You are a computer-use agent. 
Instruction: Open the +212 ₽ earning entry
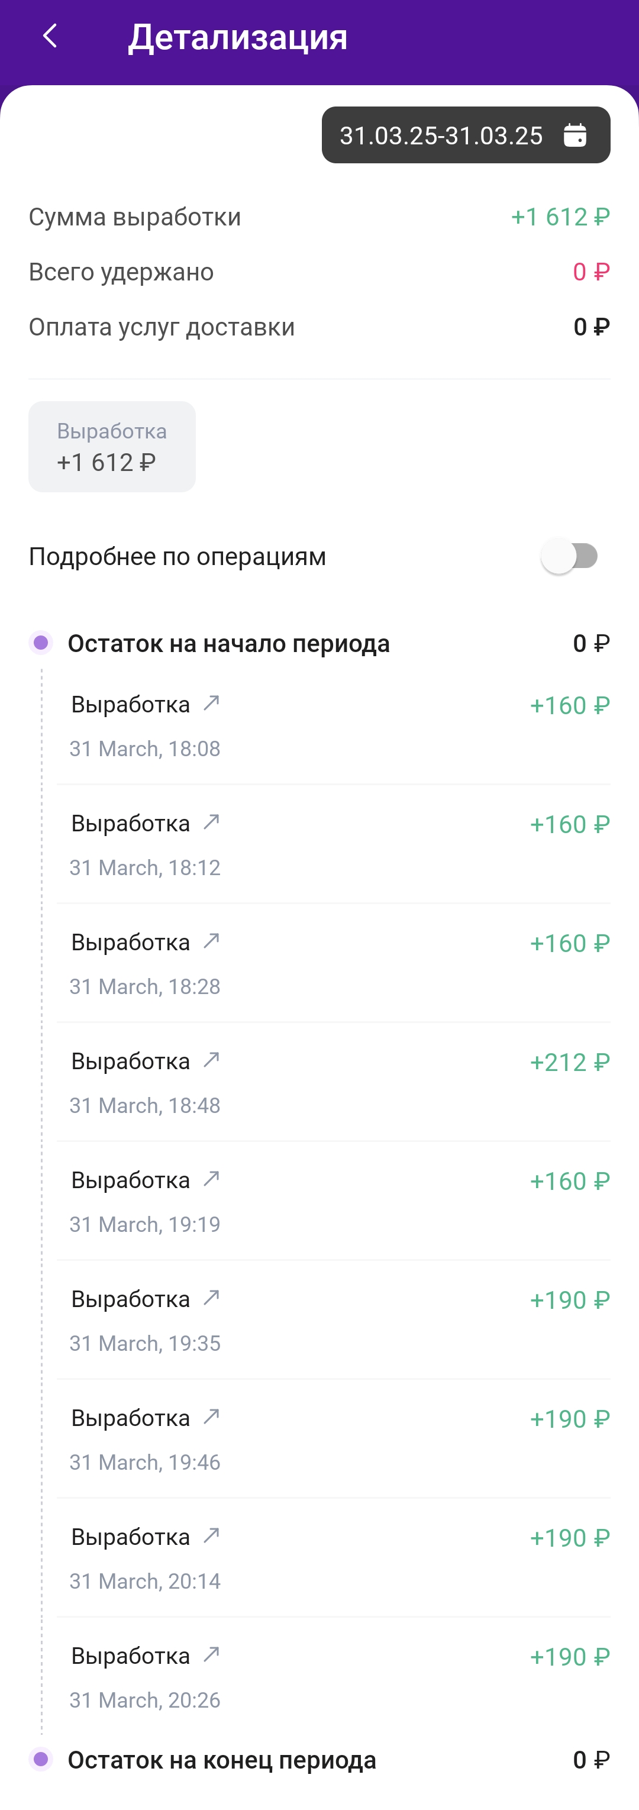coord(333,1082)
